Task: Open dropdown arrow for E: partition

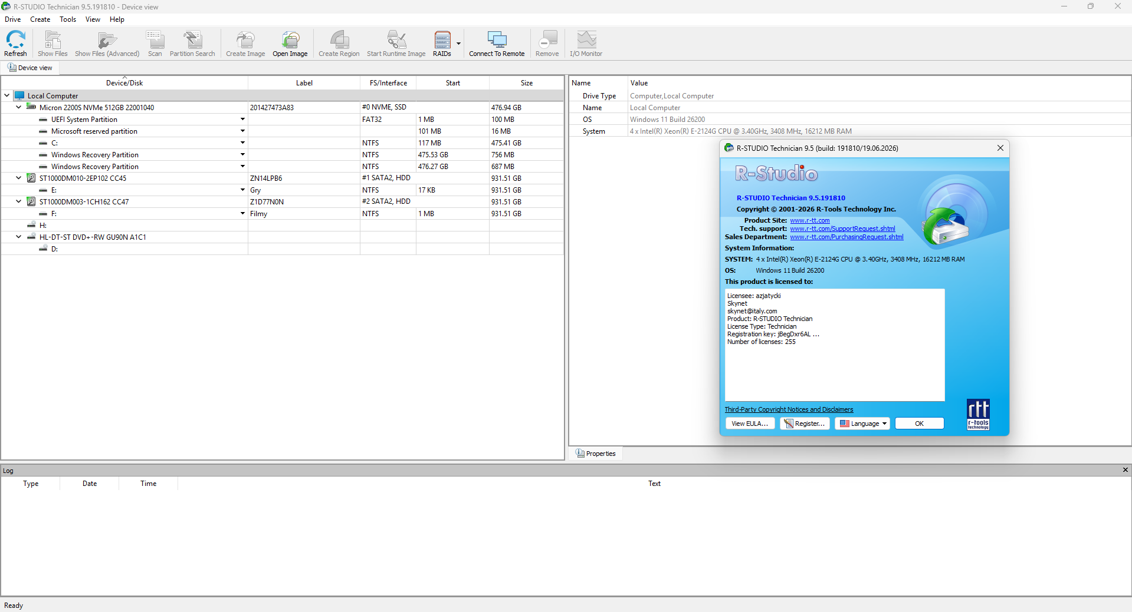Action: (x=242, y=190)
